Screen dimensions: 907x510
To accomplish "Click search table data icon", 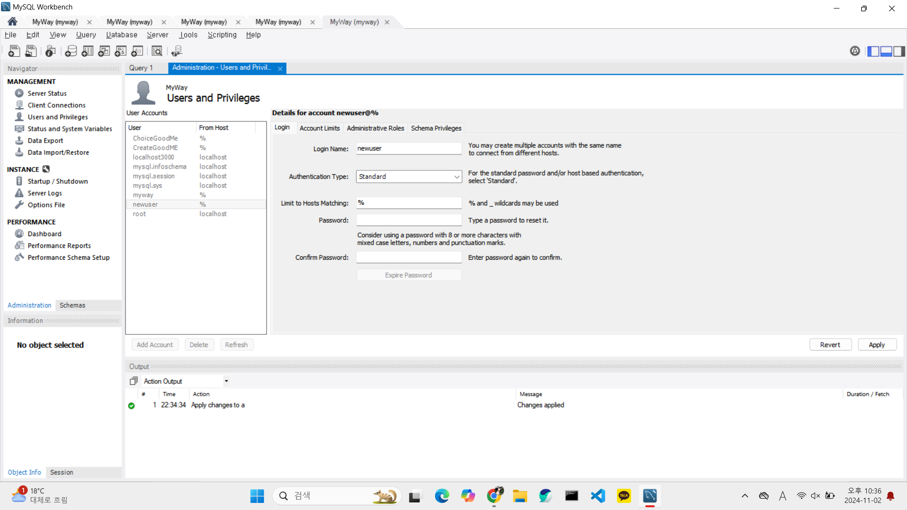I will 157,51.
